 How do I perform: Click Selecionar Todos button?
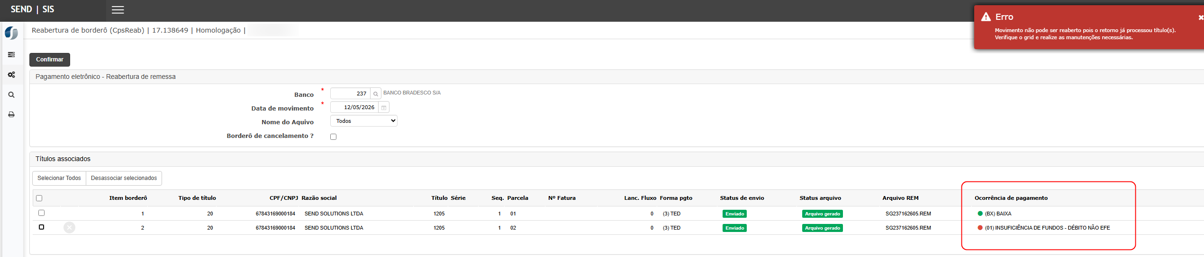click(59, 178)
